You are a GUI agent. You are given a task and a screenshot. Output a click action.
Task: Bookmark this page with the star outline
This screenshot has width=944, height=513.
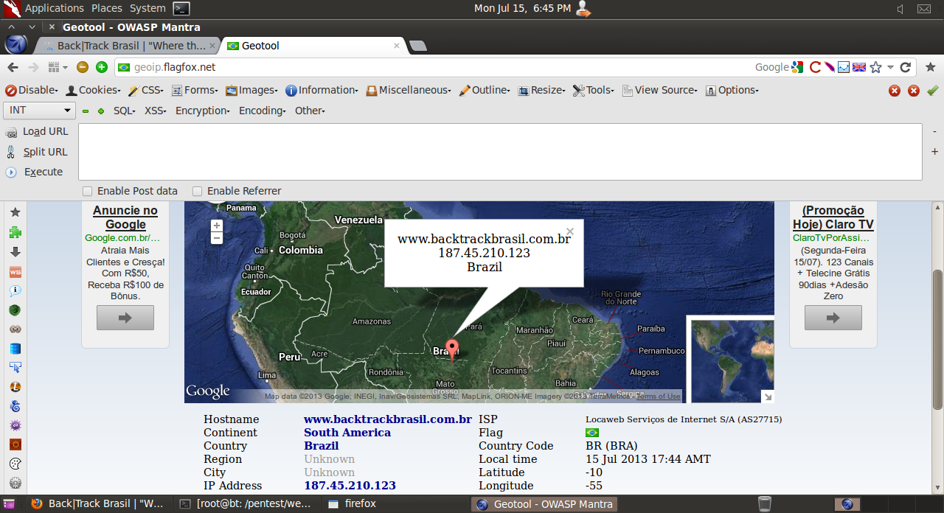click(875, 67)
